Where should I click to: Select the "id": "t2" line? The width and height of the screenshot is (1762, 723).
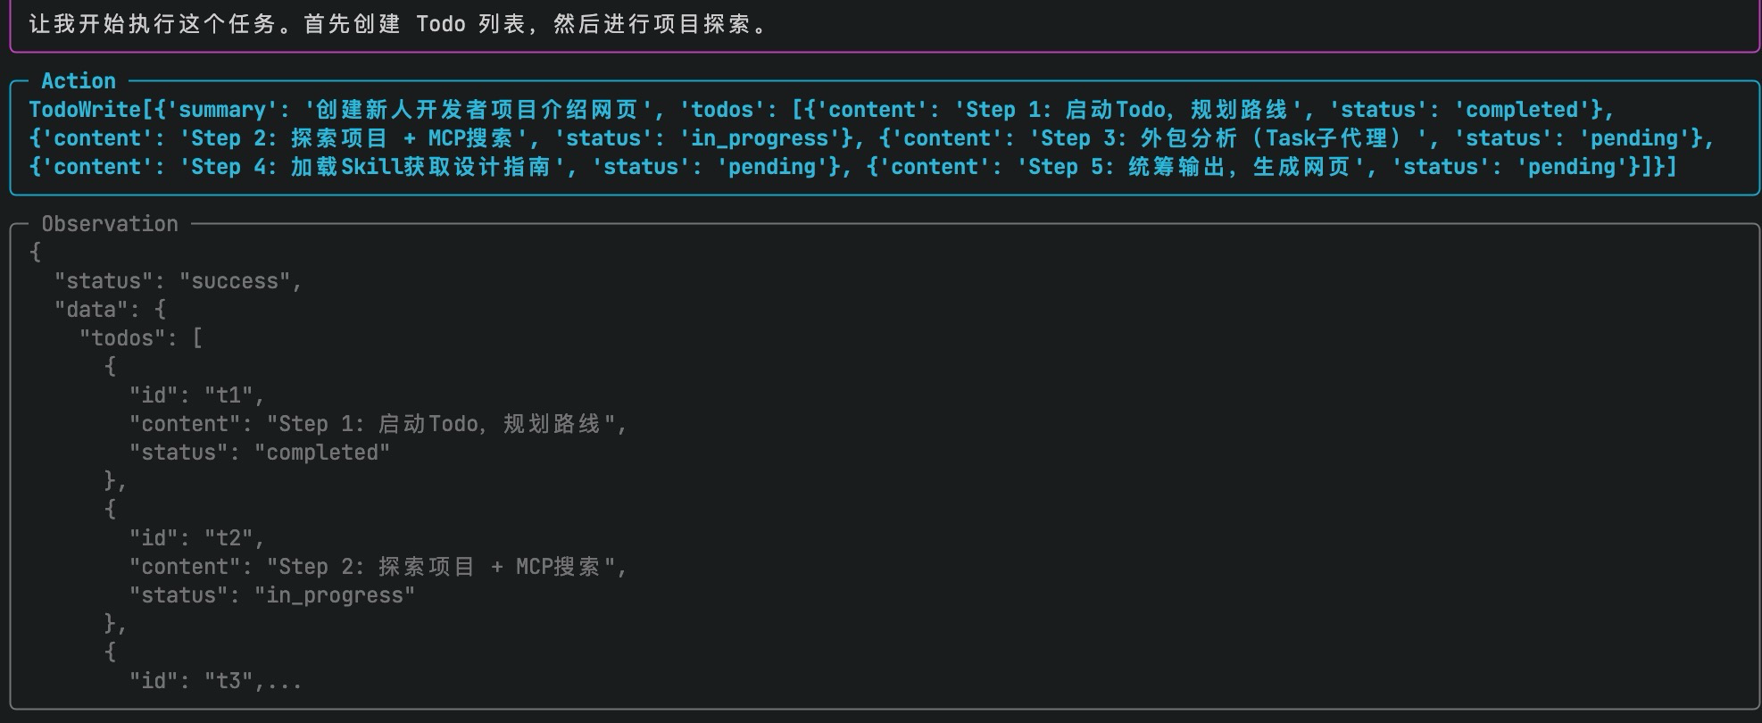tap(196, 538)
